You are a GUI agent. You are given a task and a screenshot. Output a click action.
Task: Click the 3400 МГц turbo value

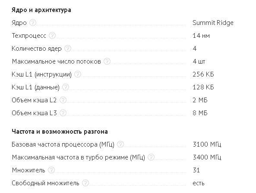[x=207, y=157]
